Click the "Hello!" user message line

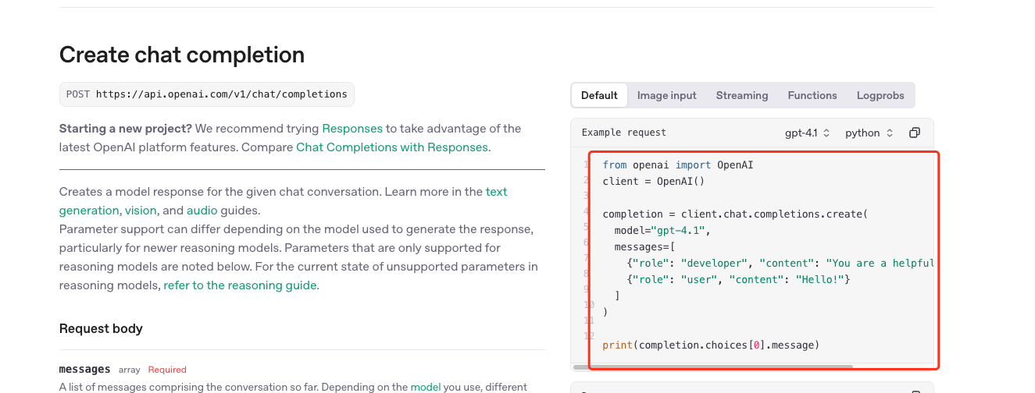pos(738,279)
